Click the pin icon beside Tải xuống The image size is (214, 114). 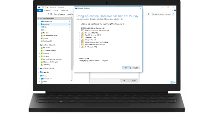[x=70, y=24]
